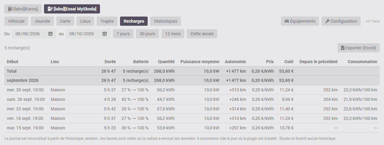This screenshot has height=145, width=384.
Task: Click the 11,40 € cost cell
Action: point(286,109)
